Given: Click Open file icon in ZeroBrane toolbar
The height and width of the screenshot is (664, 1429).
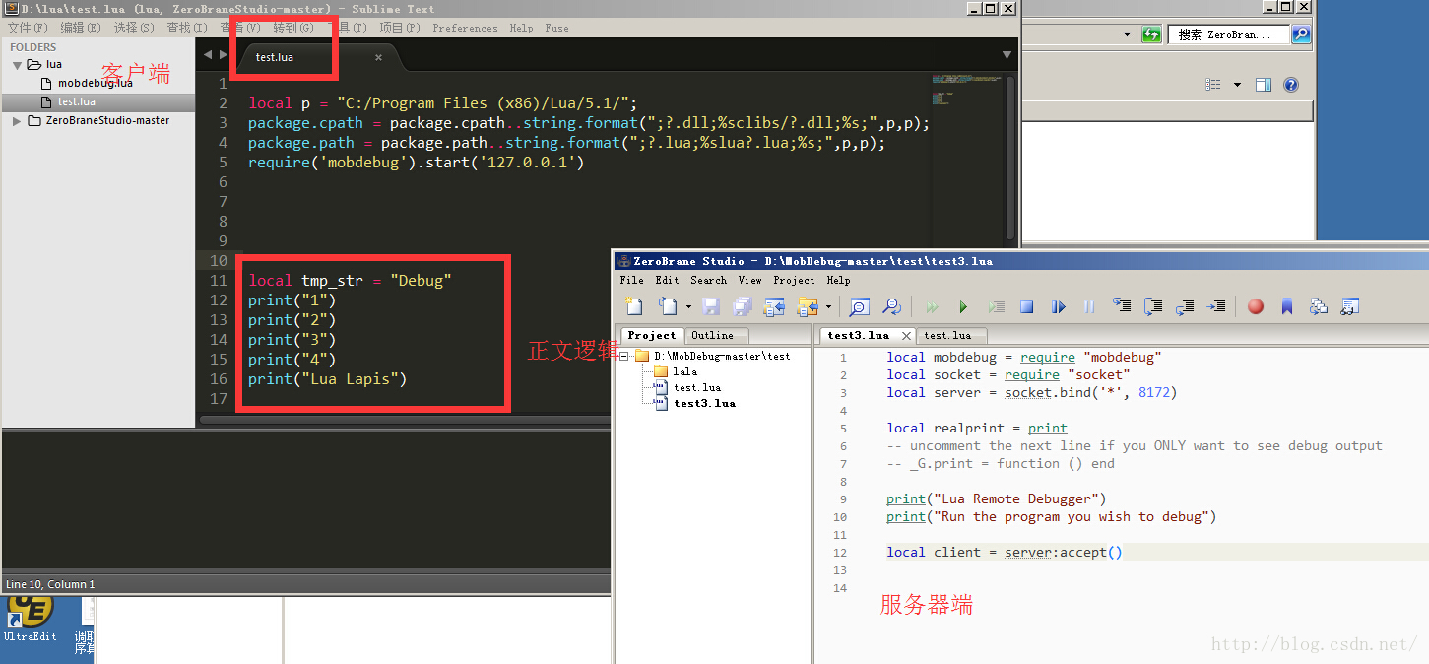Looking at the screenshot, I should tap(667, 306).
